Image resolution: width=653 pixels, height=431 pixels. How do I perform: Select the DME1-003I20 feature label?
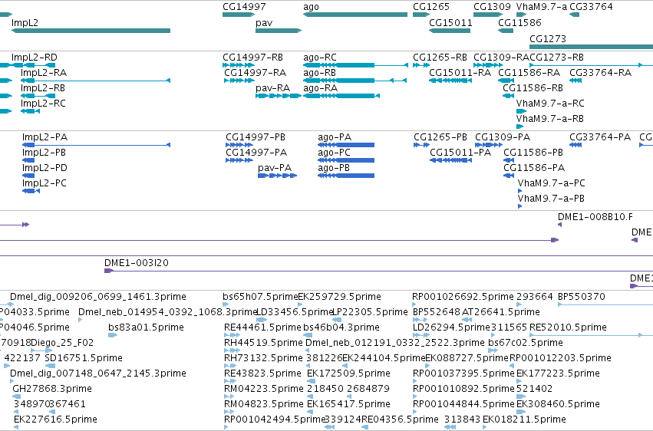tap(136, 263)
